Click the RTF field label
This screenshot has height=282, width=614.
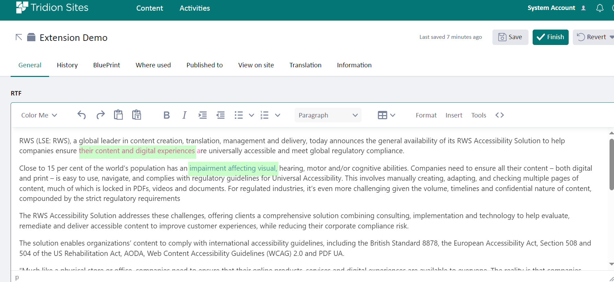click(16, 93)
